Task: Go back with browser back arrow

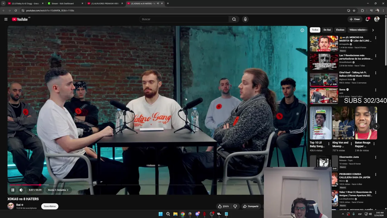Action: (4, 10)
